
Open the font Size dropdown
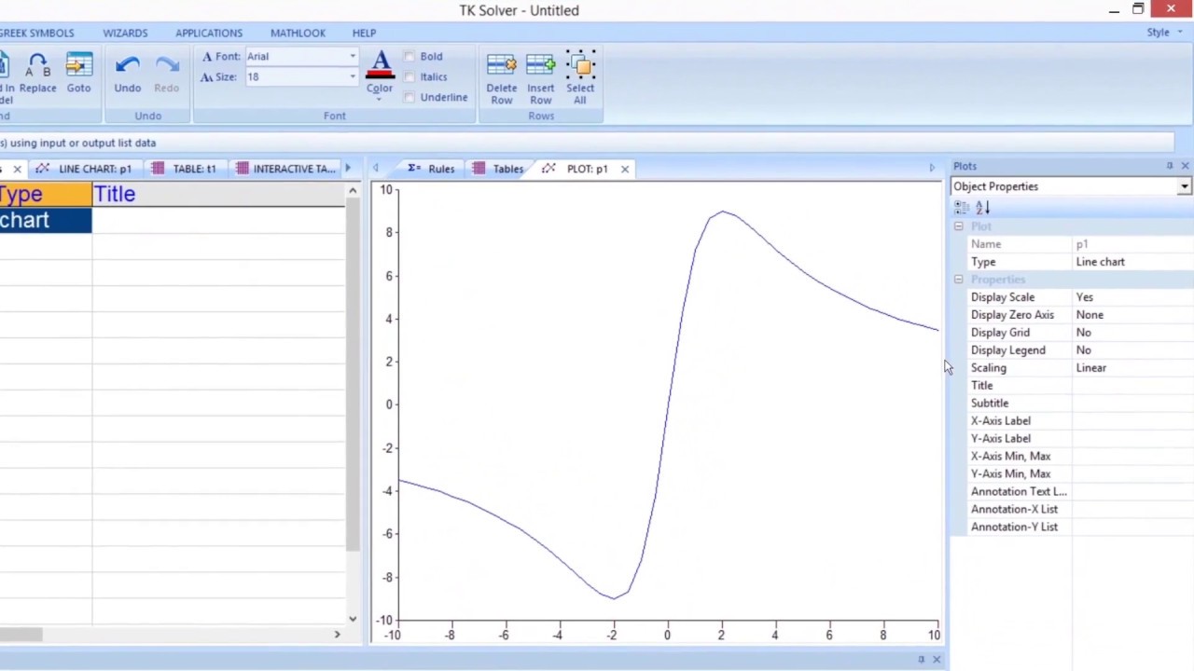[x=353, y=77]
